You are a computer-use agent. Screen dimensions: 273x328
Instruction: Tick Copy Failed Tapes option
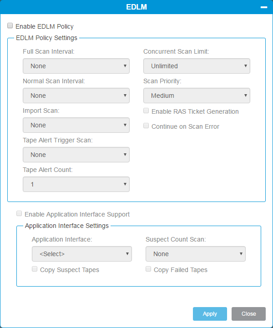point(148,269)
